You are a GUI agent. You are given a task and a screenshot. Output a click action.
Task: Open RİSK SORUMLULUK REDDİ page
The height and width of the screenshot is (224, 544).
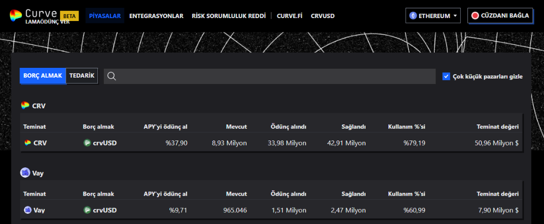(x=229, y=16)
